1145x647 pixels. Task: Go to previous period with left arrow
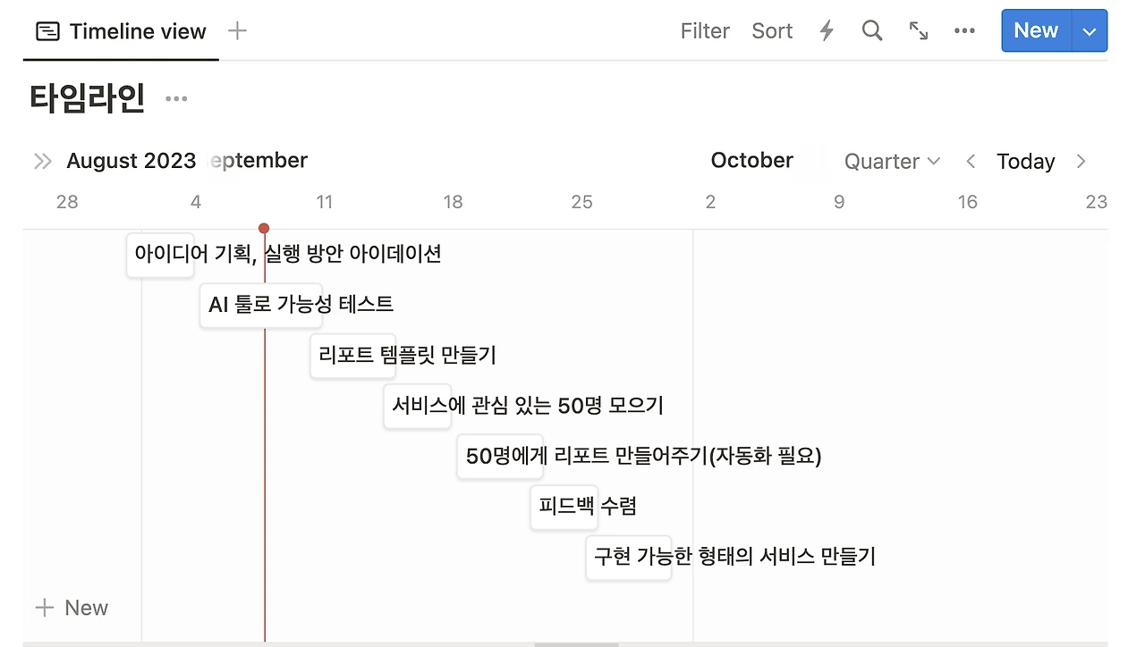click(x=971, y=161)
